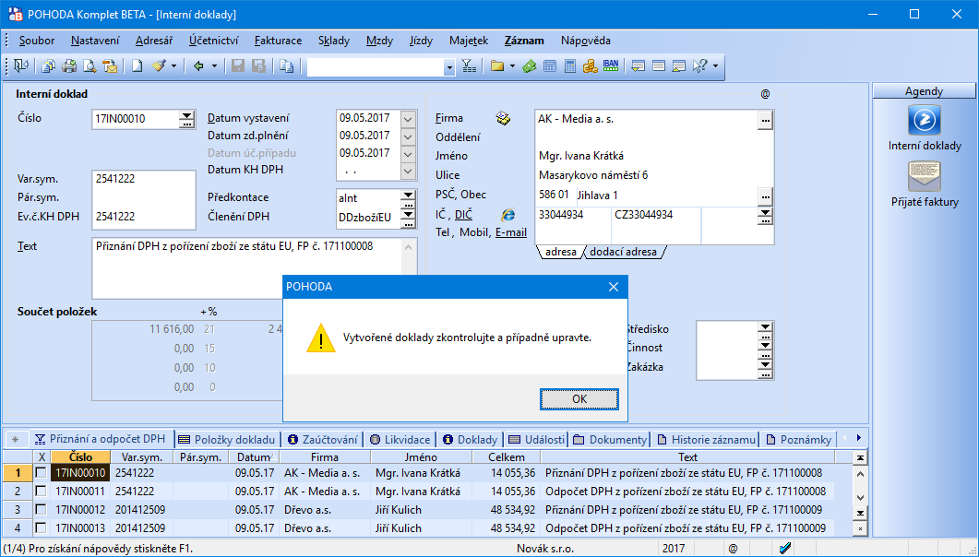Switch to the Likvidace tab
The height and width of the screenshot is (557, 979).
(400, 439)
